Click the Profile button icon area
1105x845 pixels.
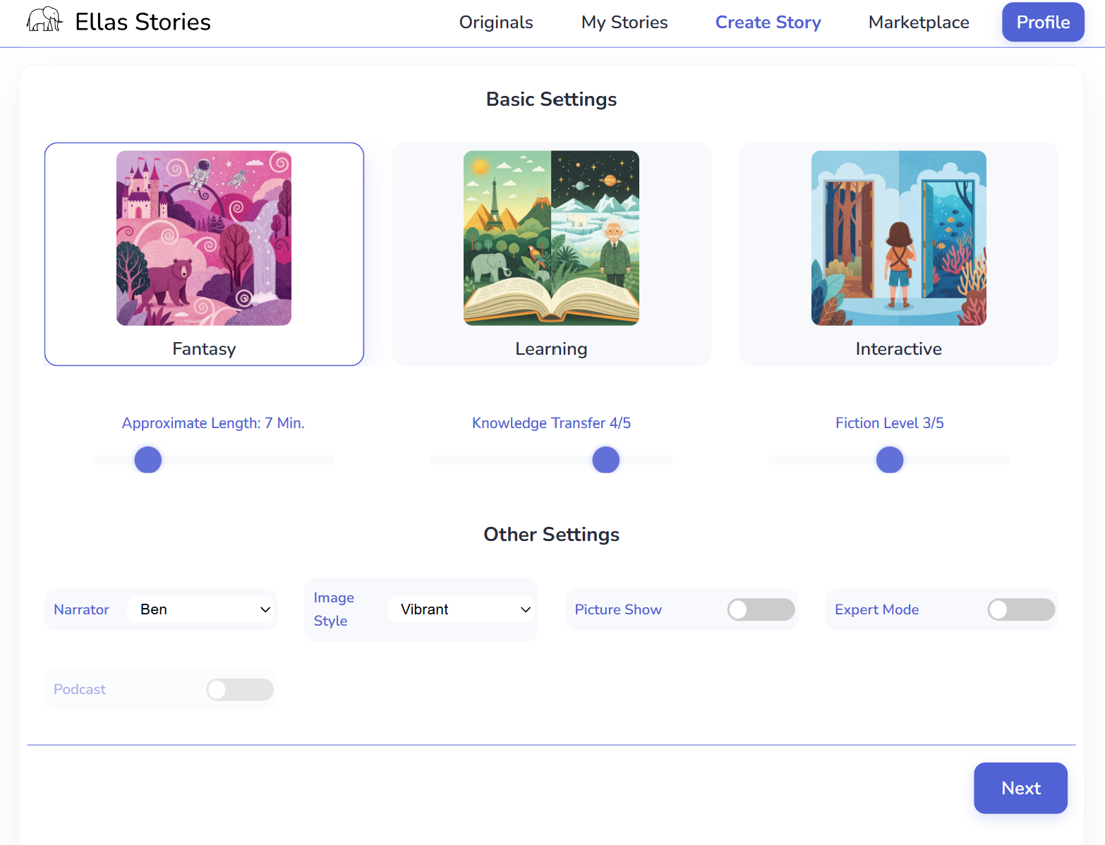pos(1043,22)
